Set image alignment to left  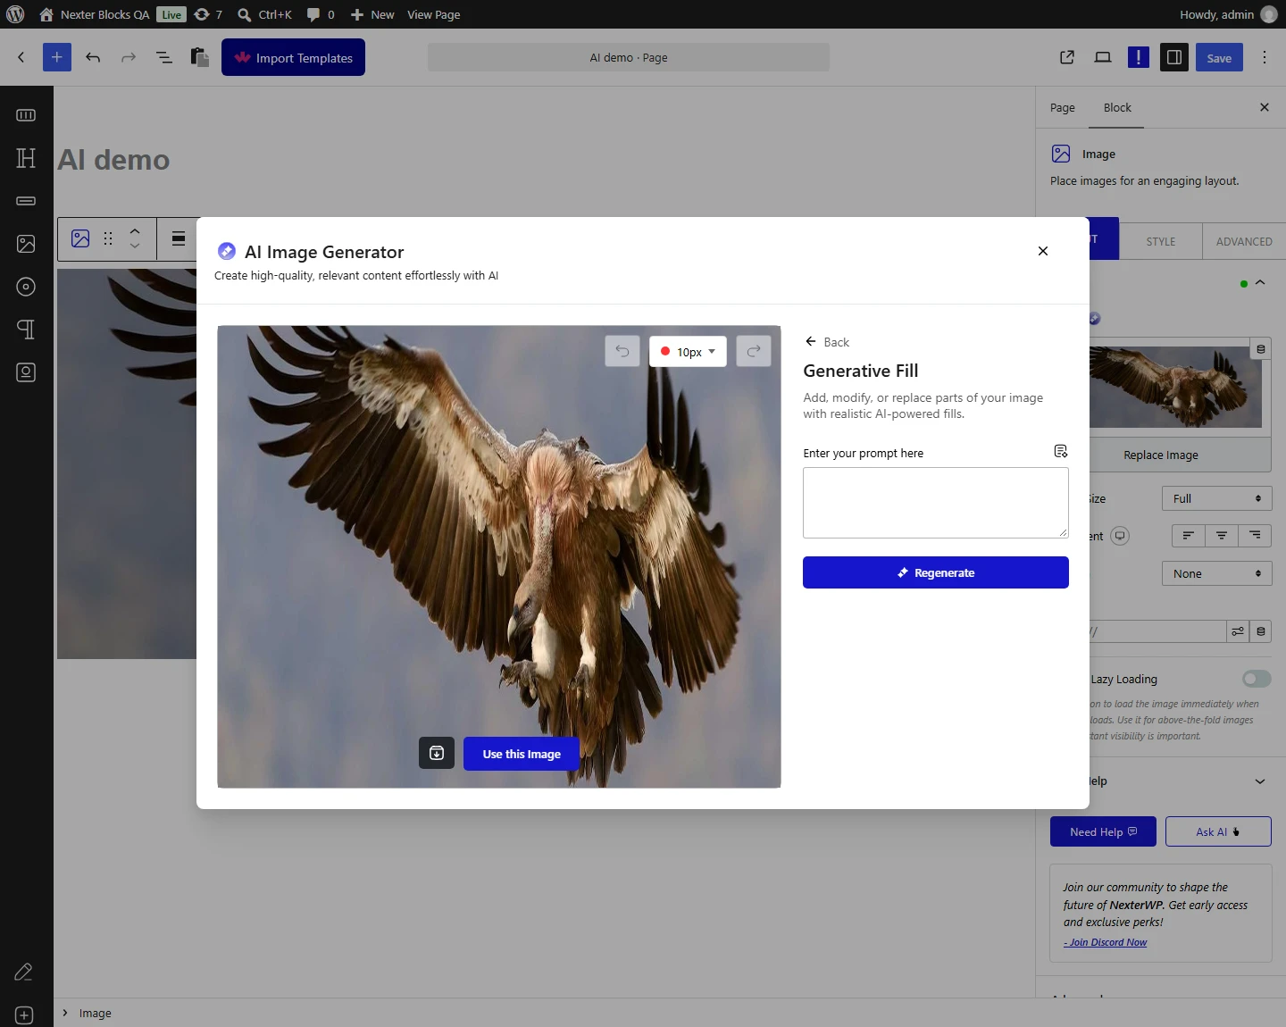point(1189,536)
